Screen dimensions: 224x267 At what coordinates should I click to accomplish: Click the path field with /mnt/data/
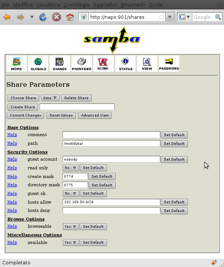[x=111, y=143]
